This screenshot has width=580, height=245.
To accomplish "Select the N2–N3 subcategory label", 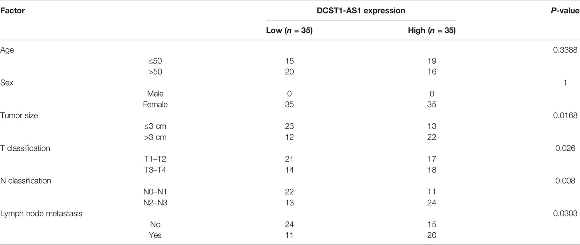I will point(154,203).
